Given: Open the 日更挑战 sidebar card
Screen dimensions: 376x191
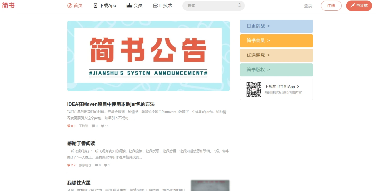Looking at the screenshot, I should [x=276, y=26].
